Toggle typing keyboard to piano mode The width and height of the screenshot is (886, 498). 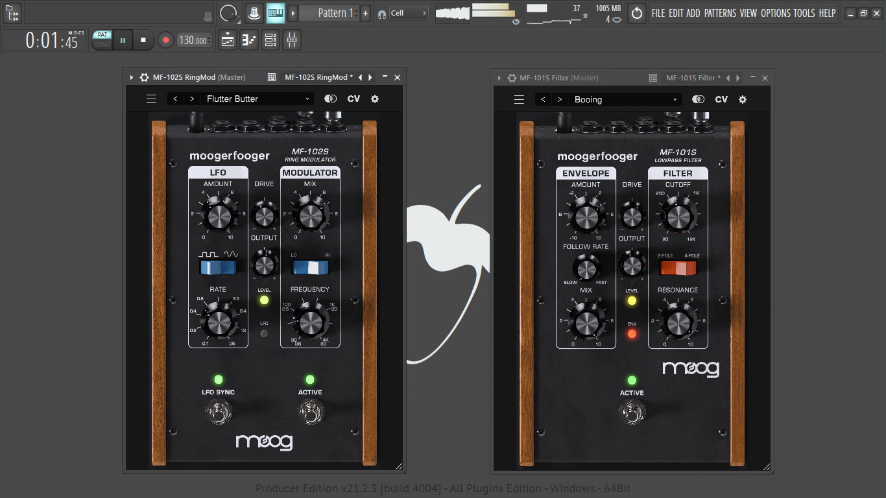pos(276,13)
